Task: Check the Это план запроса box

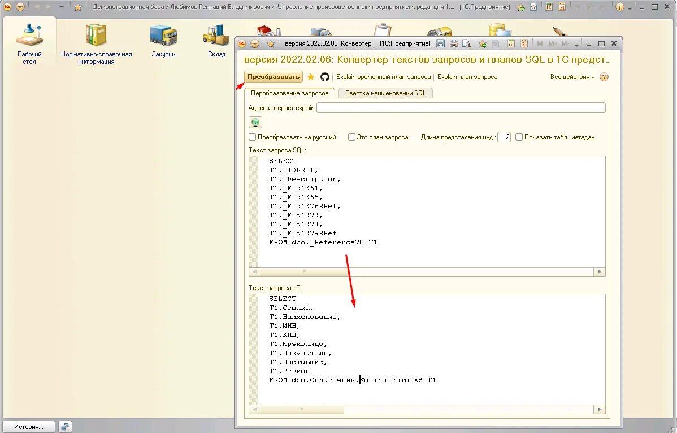Action: 351,137
